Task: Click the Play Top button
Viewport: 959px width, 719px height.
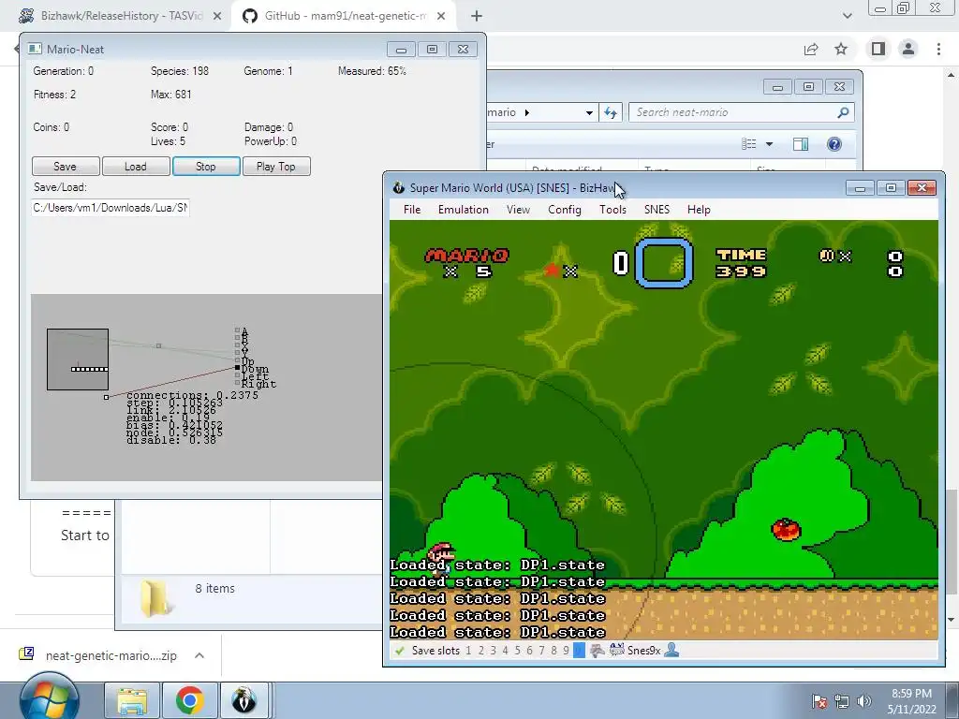Action: pos(276,167)
